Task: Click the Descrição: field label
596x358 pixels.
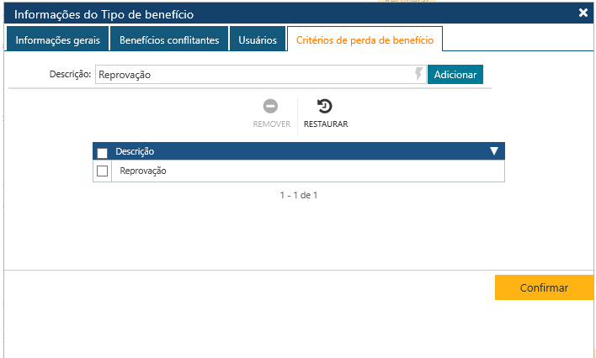Action: pyautogui.click(x=70, y=75)
